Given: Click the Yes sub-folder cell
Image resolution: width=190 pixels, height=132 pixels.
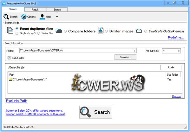Looking at the screenshot, I should pyautogui.click(x=169, y=80).
